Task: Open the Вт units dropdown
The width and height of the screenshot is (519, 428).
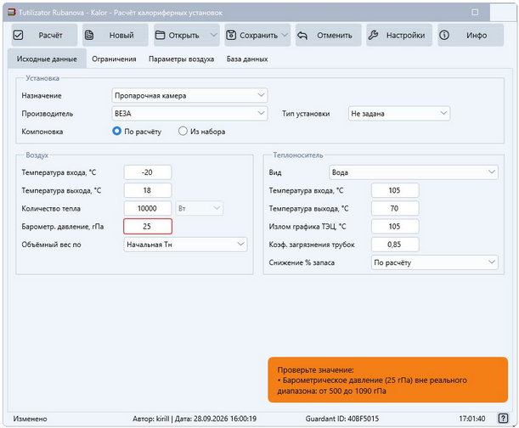Action: click(x=199, y=208)
